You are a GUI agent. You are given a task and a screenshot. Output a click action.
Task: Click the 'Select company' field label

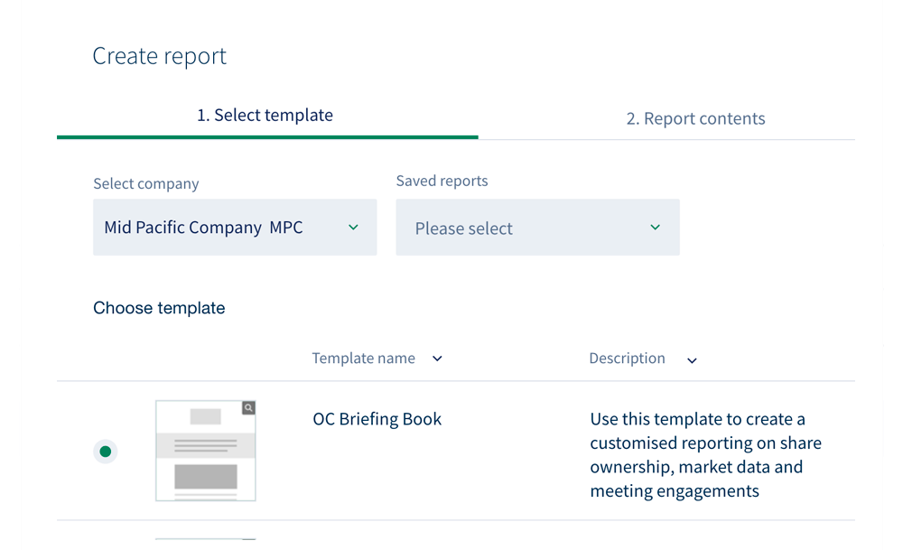pos(146,183)
